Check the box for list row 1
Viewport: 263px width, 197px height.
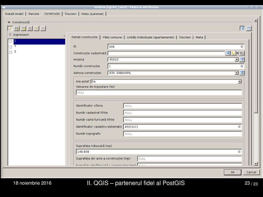click(x=10, y=41)
